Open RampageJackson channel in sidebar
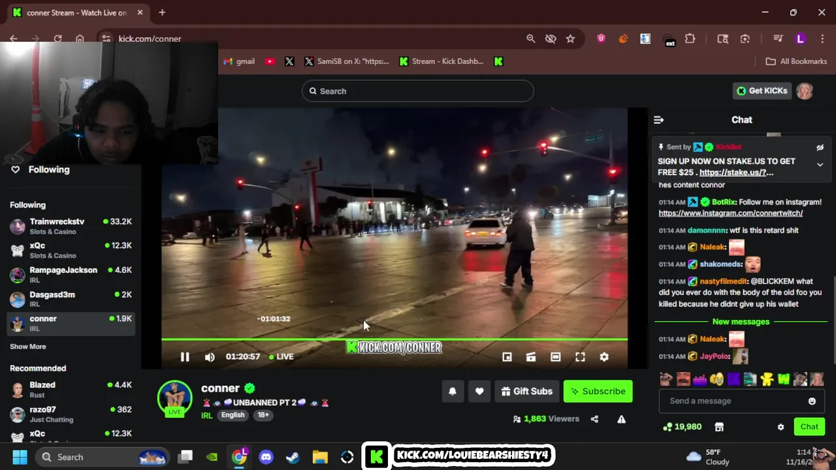 71,274
